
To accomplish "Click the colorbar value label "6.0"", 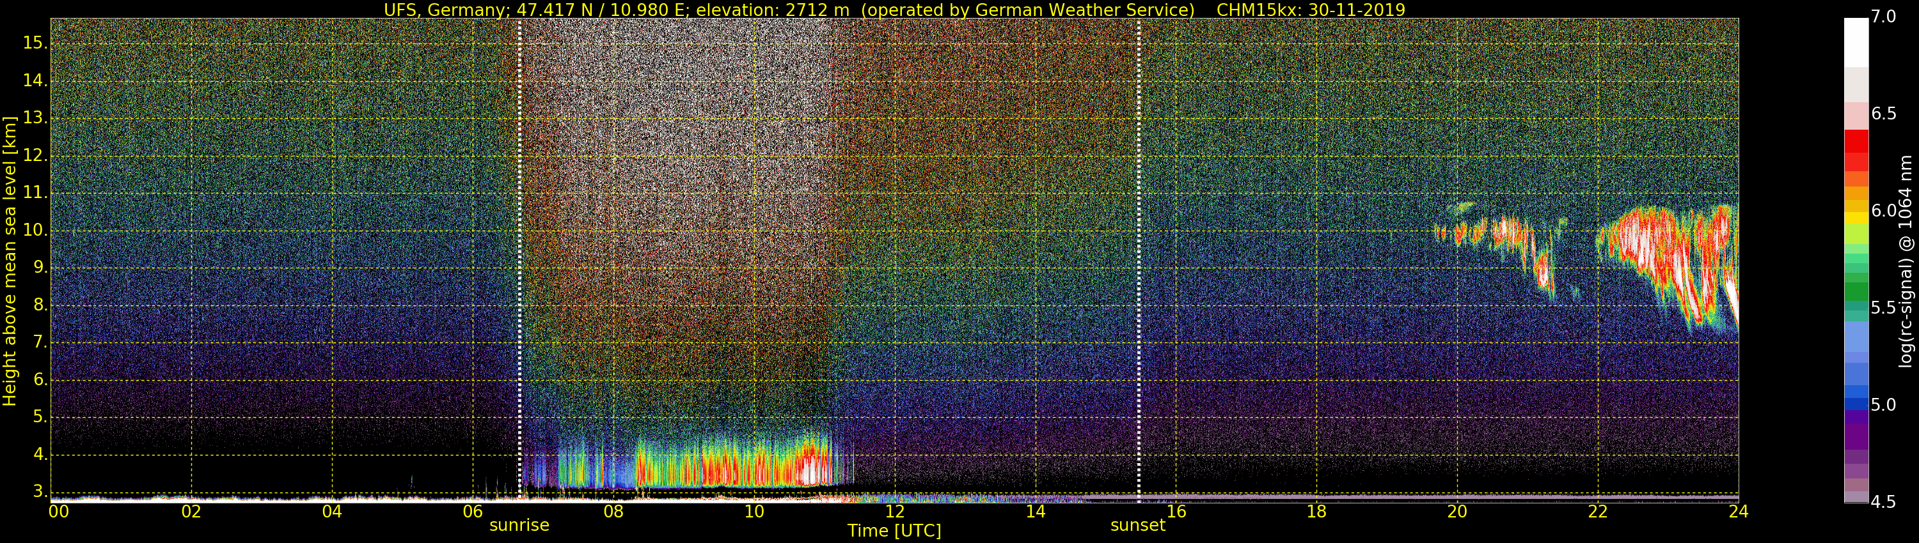I will click(x=1884, y=211).
